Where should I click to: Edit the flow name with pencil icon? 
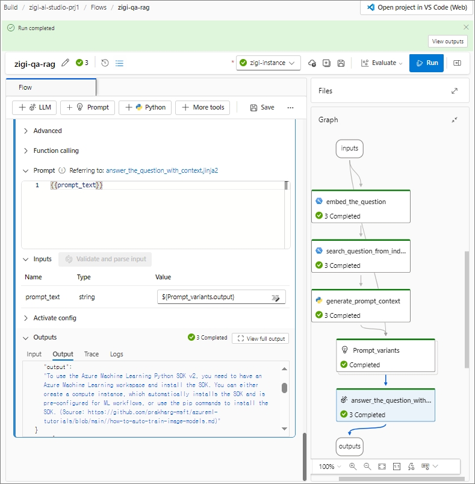pyautogui.click(x=65, y=63)
